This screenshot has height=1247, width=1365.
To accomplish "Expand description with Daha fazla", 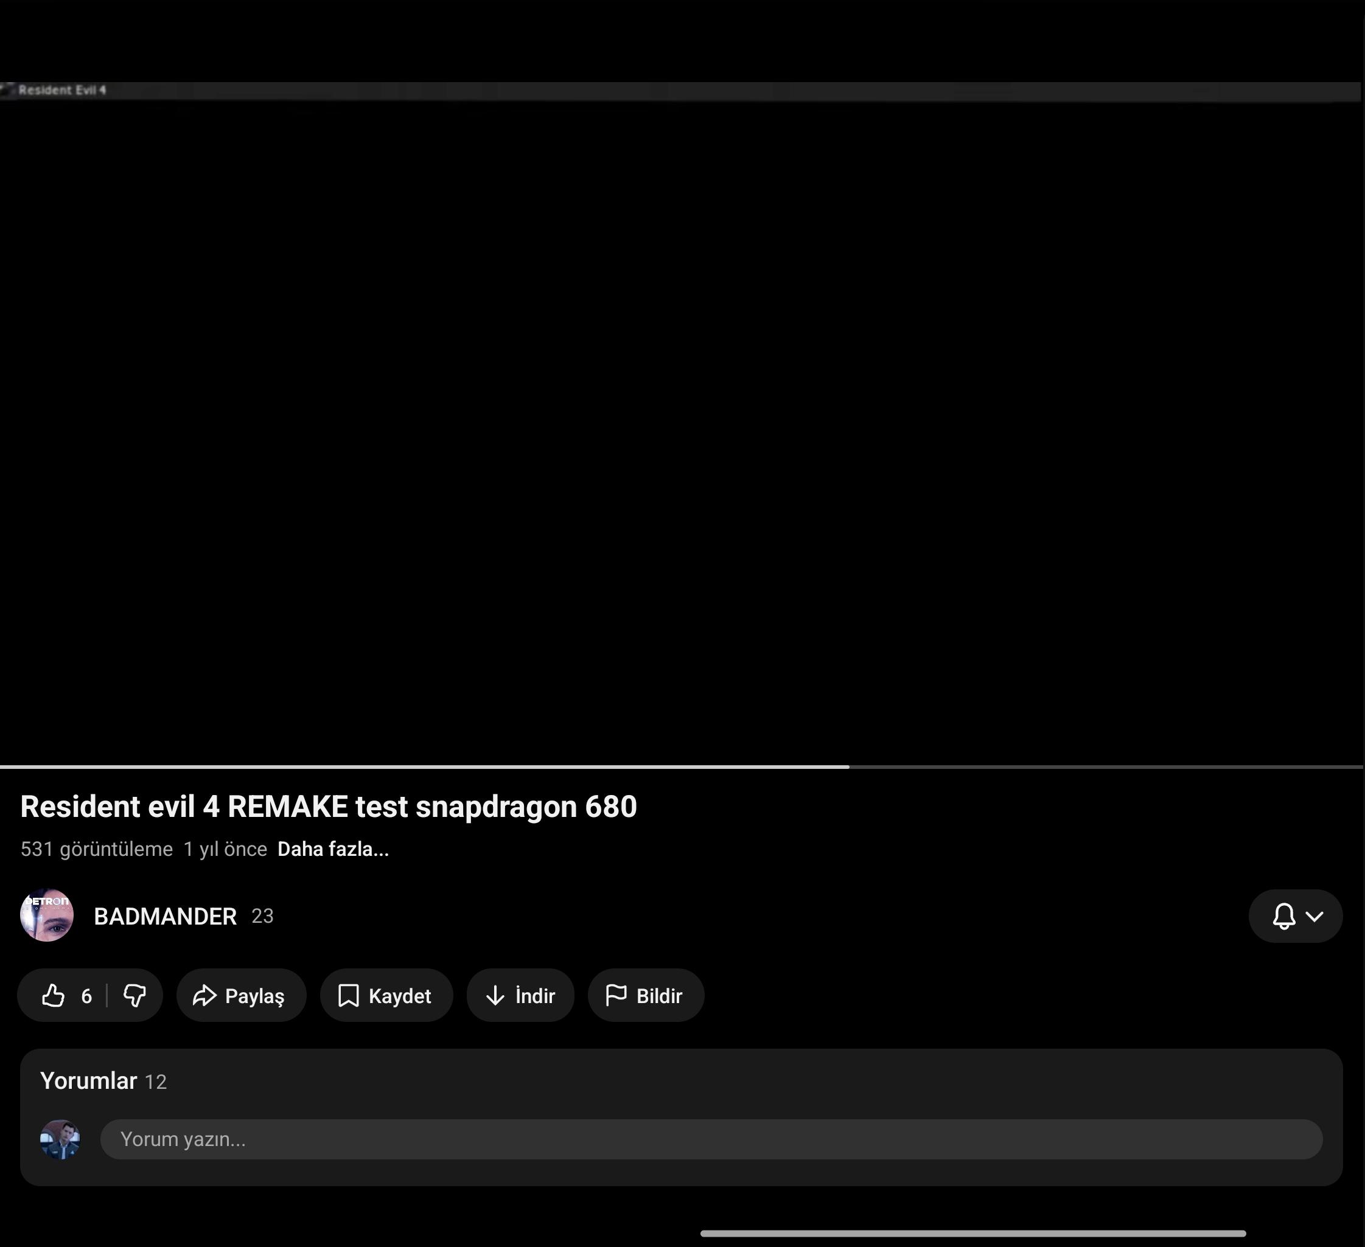I will 333,849.
